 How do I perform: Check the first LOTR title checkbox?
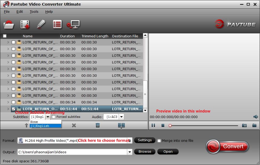[x=13, y=42]
